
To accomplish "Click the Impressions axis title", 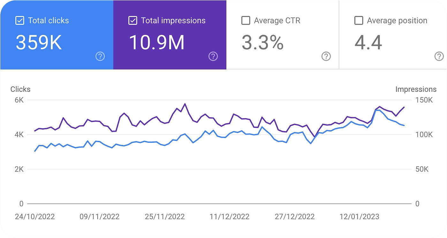I will (416, 89).
